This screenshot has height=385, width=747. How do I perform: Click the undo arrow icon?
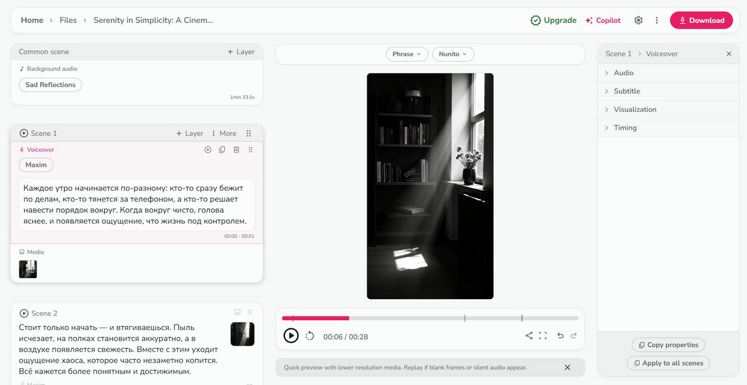tap(560, 336)
